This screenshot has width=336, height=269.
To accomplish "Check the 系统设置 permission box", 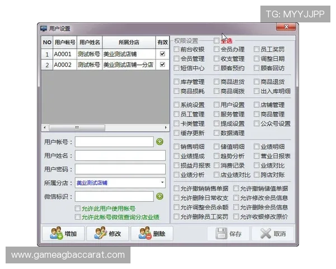I will 176,105.
